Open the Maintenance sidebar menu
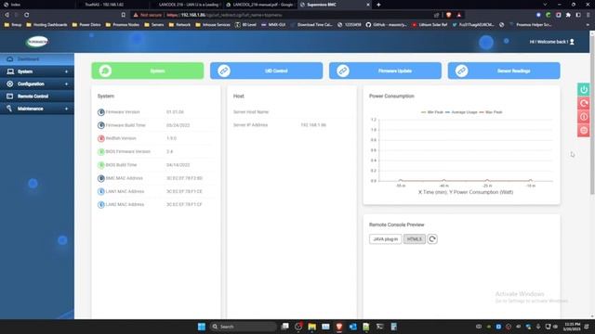 pos(37,109)
